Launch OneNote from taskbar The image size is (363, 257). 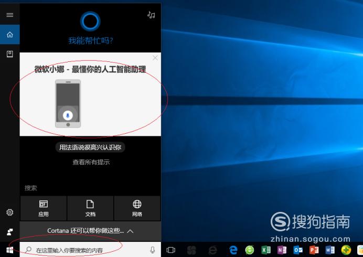[282, 250]
